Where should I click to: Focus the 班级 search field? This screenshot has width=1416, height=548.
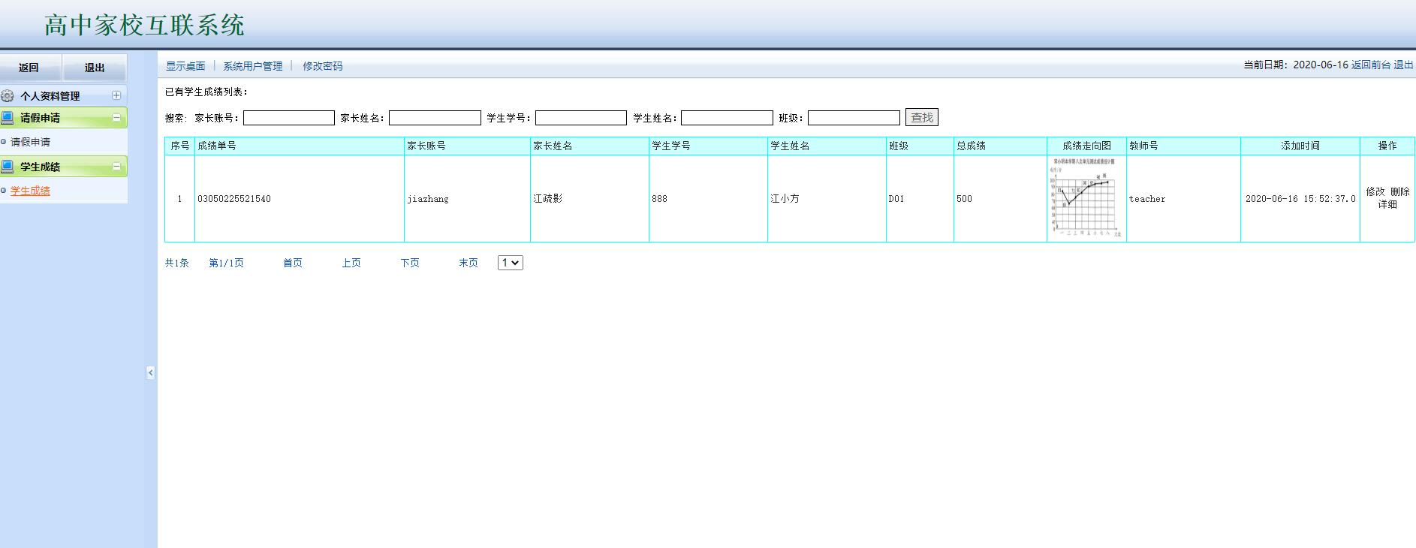854,118
